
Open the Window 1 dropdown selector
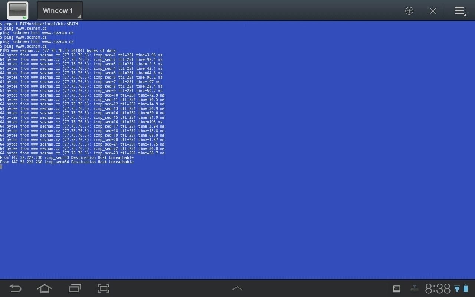(x=60, y=10)
